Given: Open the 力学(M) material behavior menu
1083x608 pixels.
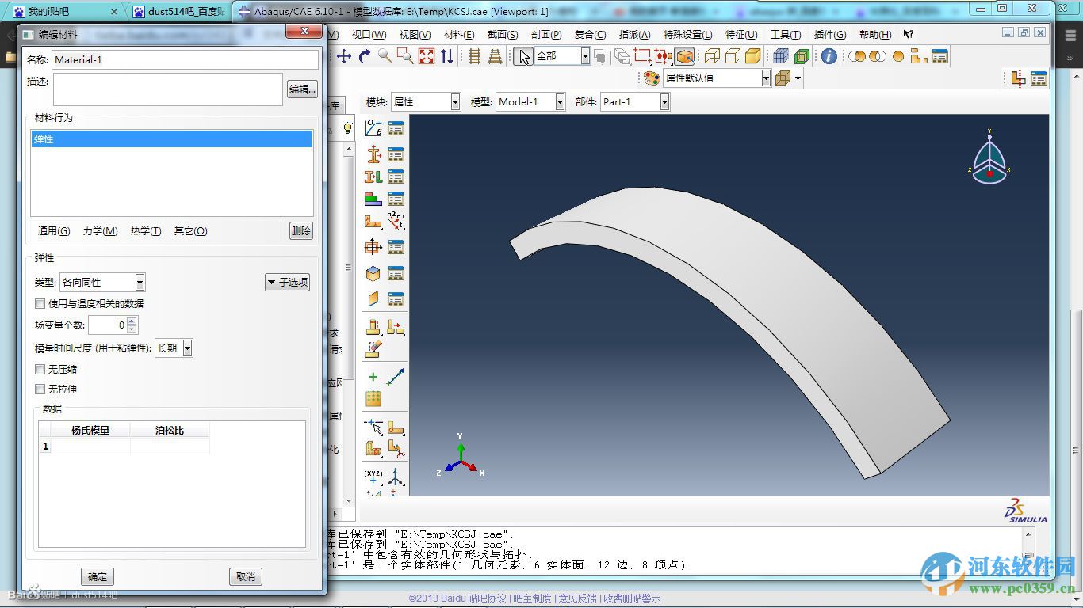Looking at the screenshot, I should [x=101, y=231].
